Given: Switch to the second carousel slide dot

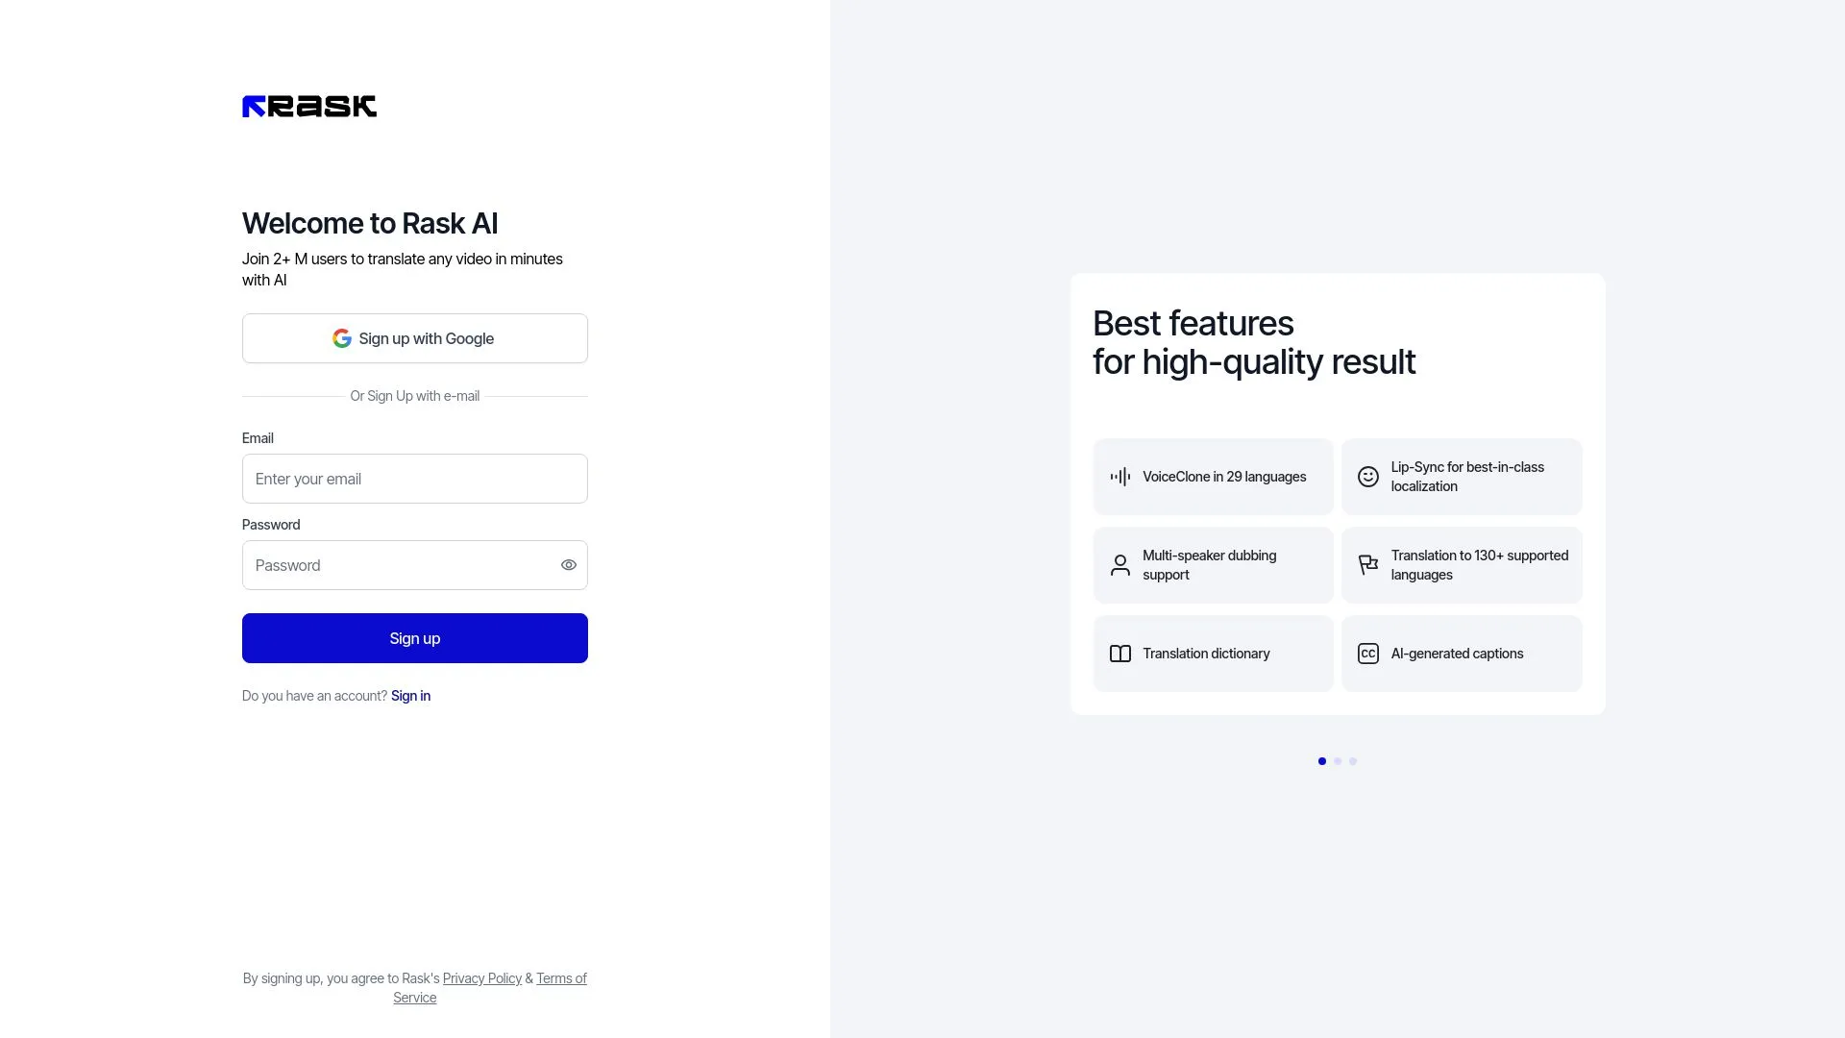Looking at the screenshot, I should [x=1338, y=761].
